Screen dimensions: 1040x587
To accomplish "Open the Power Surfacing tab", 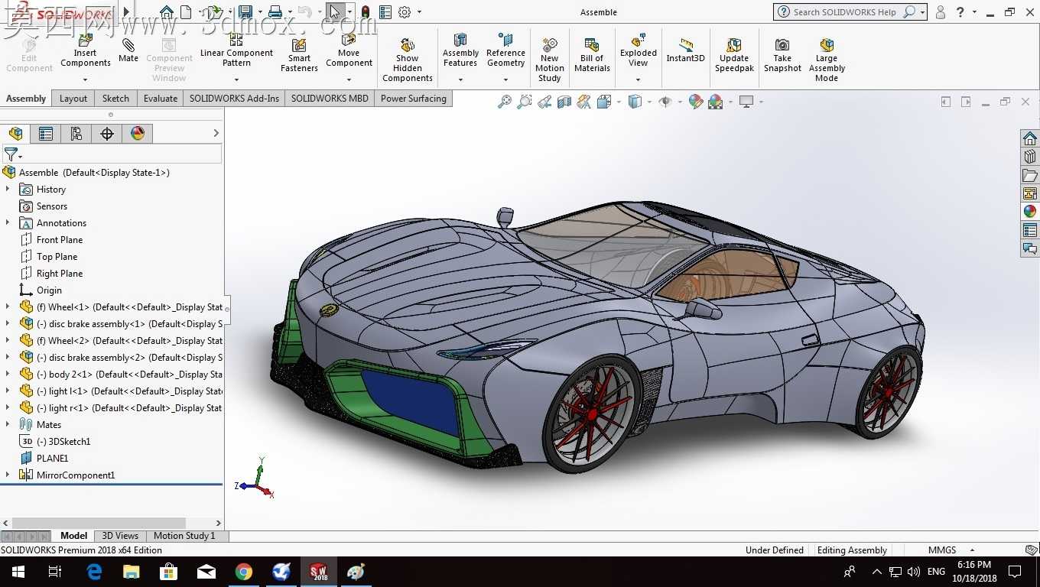I will pos(413,99).
